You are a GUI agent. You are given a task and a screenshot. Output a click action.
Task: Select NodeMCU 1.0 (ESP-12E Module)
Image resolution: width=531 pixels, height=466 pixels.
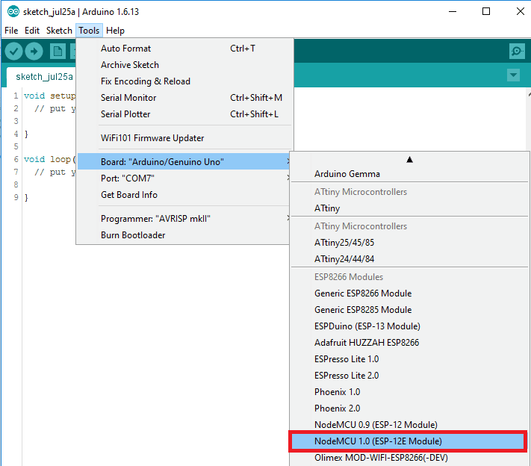coord(408,441)
